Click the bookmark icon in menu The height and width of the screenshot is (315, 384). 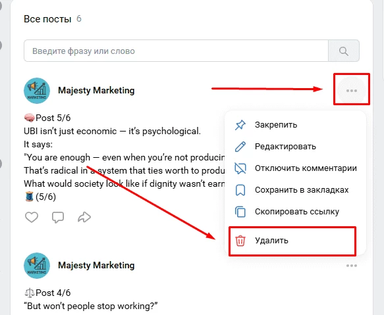pos(240,190)
